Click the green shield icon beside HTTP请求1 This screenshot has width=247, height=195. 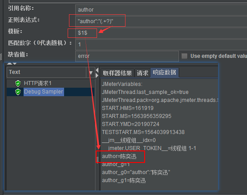pyautogui.click(x=18, y=83)
